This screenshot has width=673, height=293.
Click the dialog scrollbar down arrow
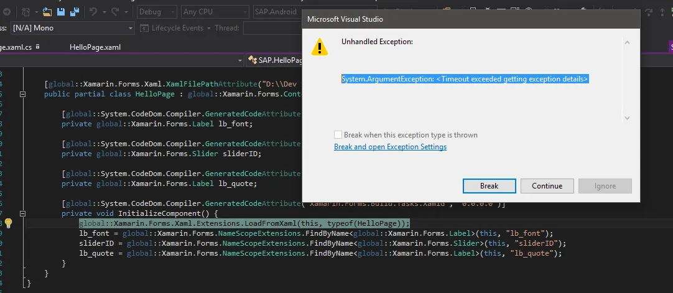(x=627, y=118)
